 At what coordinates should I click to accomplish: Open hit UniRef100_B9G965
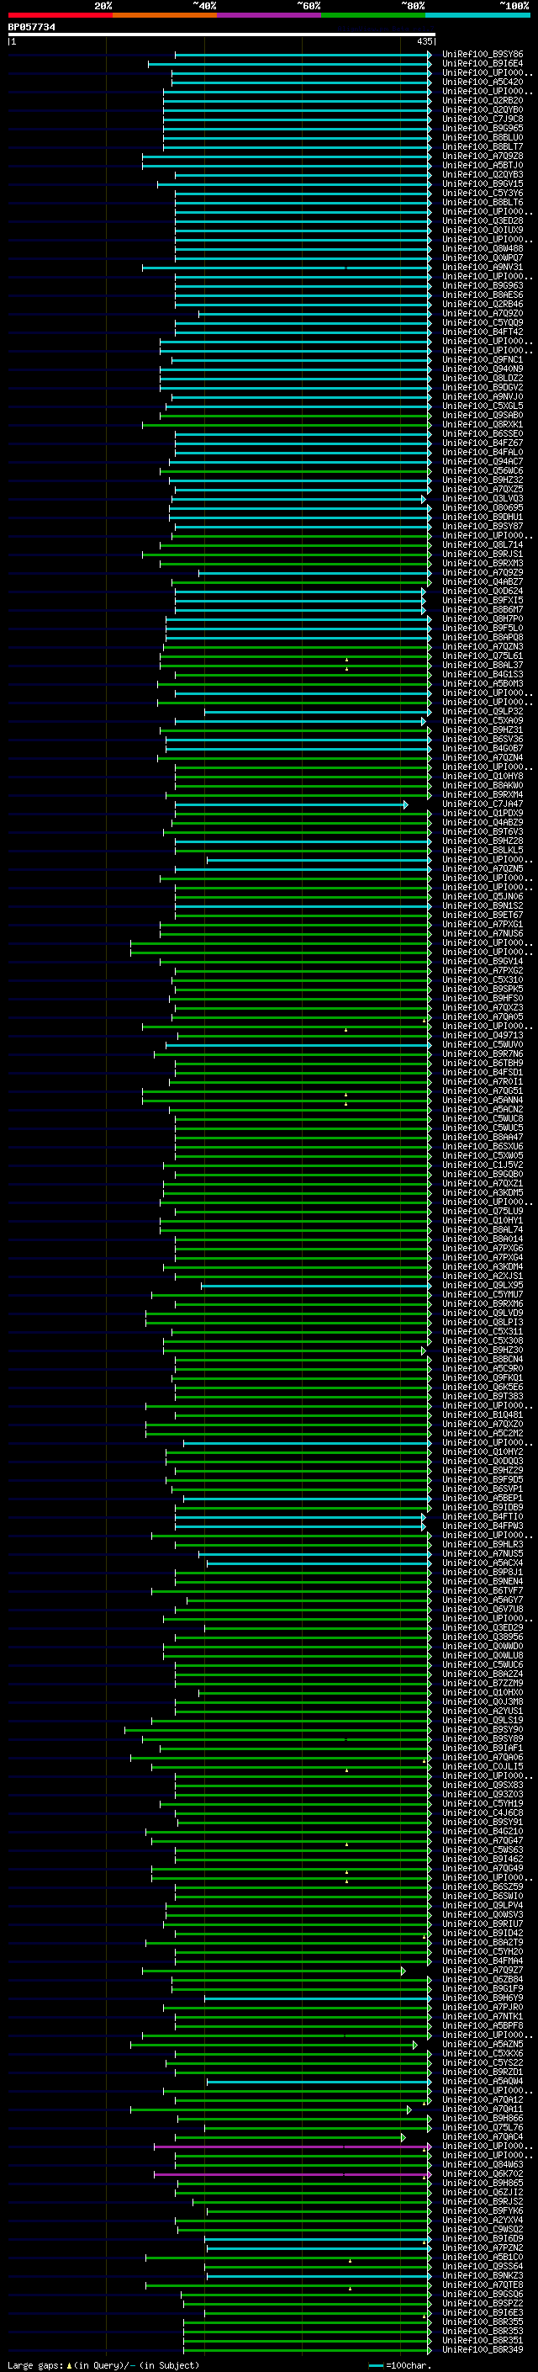coord(482,128)
